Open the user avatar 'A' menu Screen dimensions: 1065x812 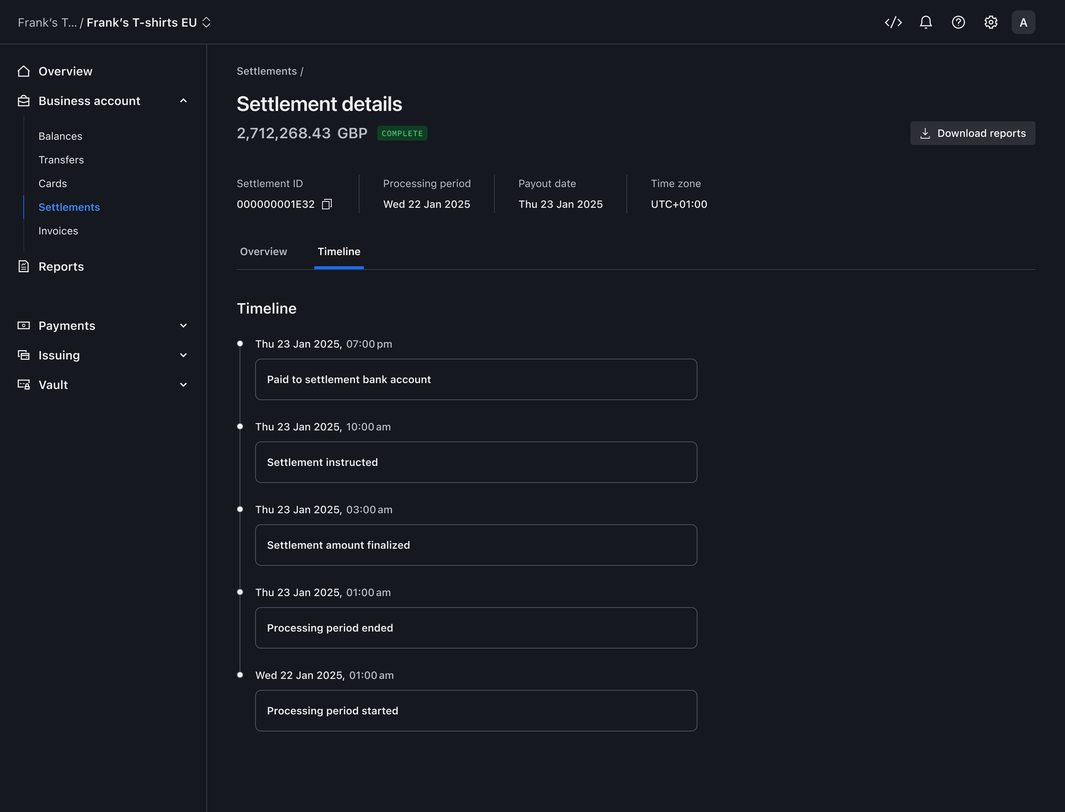click(1023, 22)
